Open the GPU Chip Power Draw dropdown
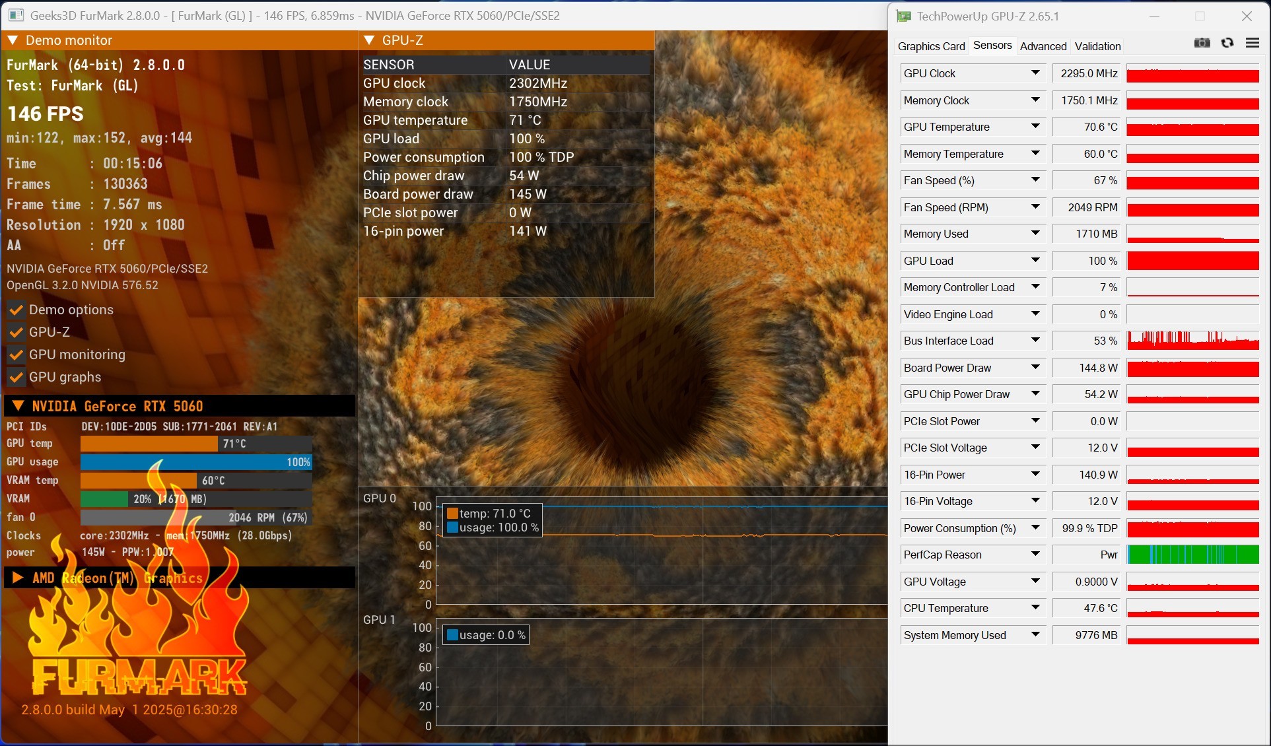The width and height of the screenshot is (1271, 746). pos(1035,394)
